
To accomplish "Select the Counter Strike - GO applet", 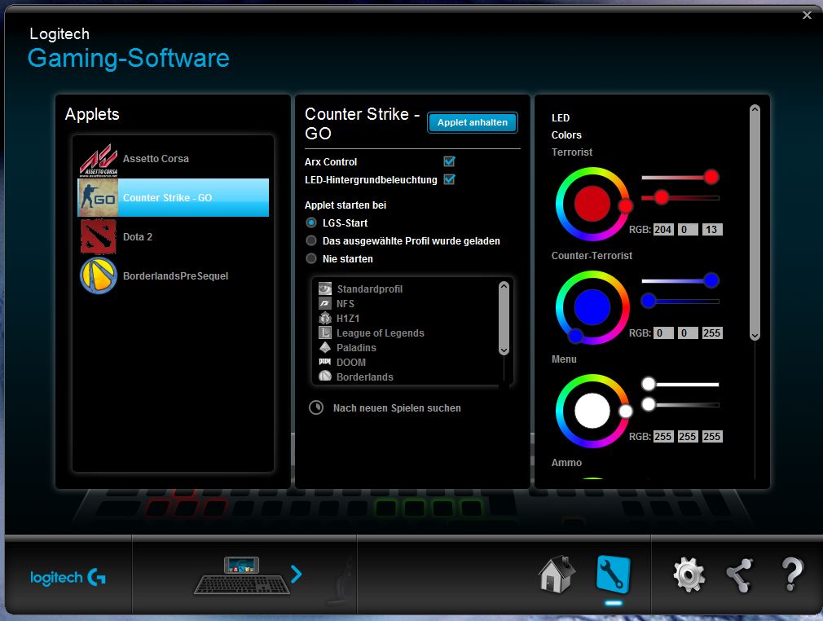I will coord(174,198).
